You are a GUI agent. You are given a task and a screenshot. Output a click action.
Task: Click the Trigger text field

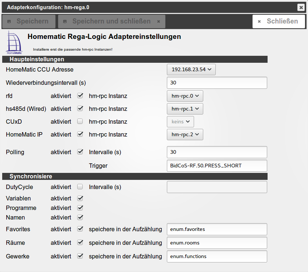pyautogui.click(x=217, y=166)
